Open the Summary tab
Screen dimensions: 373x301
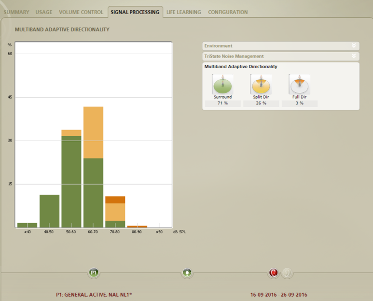click(16, 12)
